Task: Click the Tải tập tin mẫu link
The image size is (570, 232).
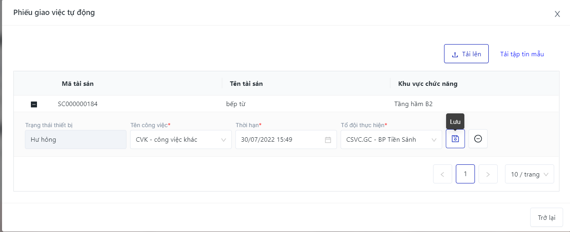Action: click(522, 54)
